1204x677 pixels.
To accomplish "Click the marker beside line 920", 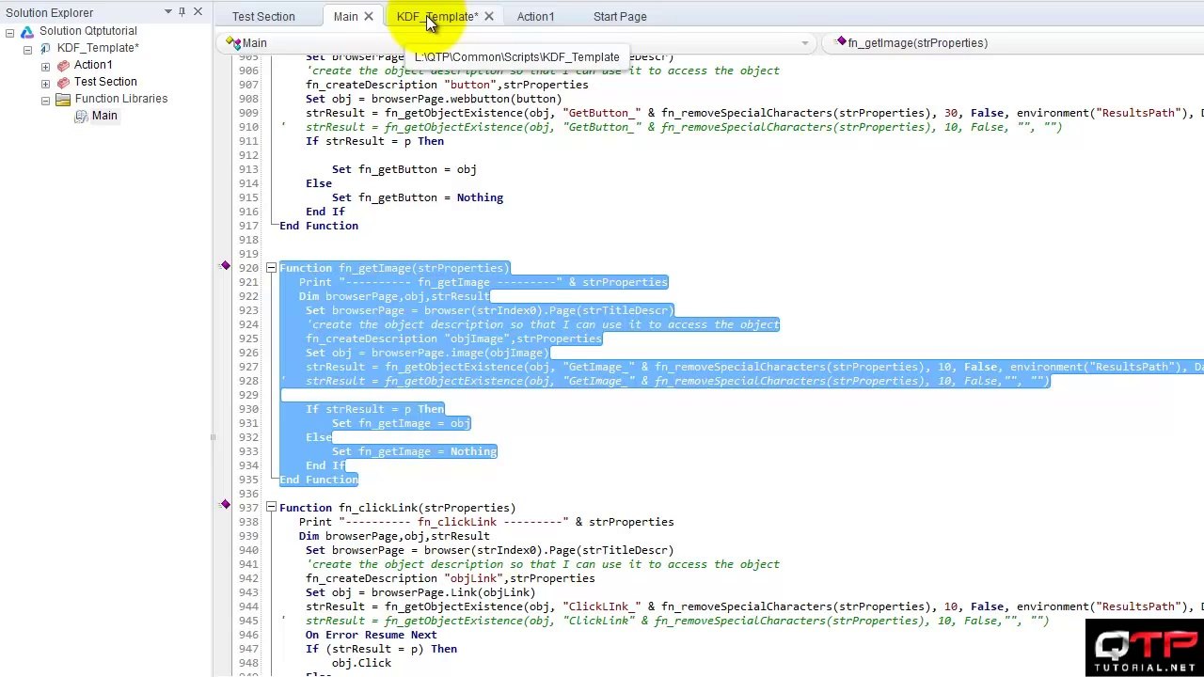I will tap(225, 267).
